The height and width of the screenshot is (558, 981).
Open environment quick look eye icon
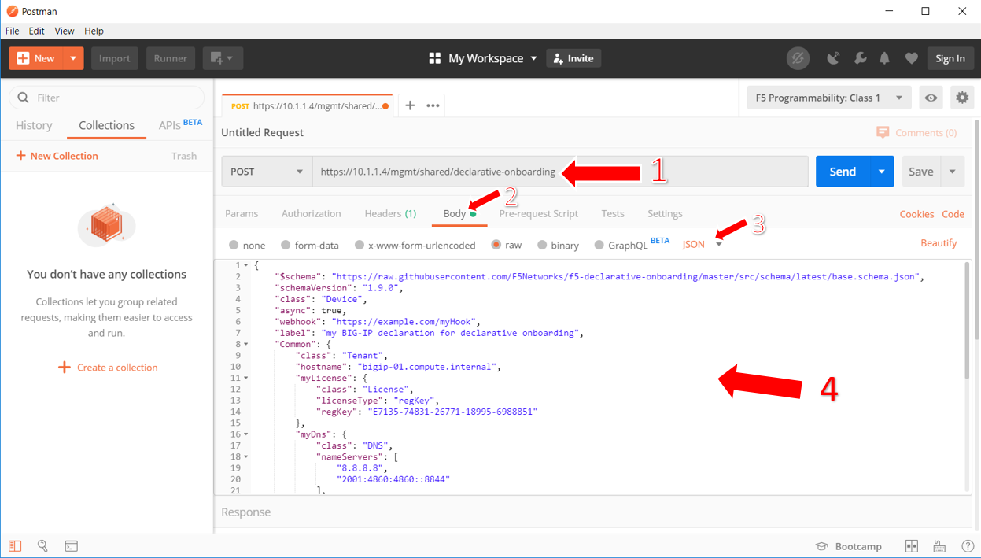pos(931,98)
